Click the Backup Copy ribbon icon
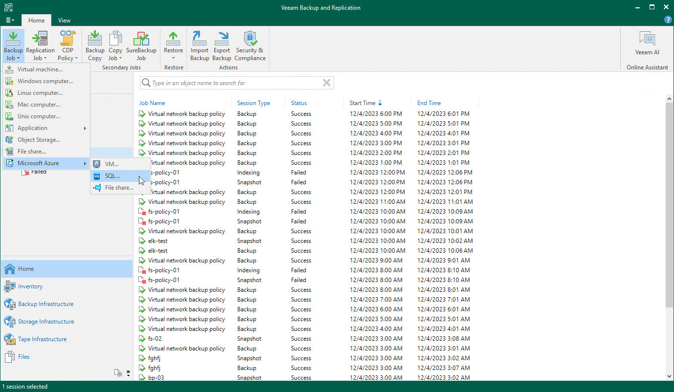 pos(95,45)
